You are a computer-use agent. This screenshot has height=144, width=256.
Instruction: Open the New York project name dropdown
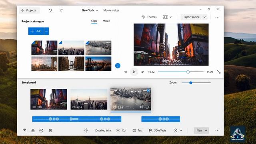pyautogui.click(x=90, y=10)
